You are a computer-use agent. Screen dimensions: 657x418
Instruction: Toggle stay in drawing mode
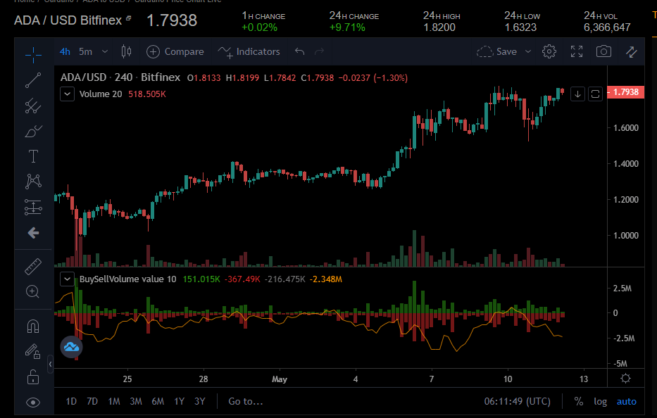(x=33, y=351)
